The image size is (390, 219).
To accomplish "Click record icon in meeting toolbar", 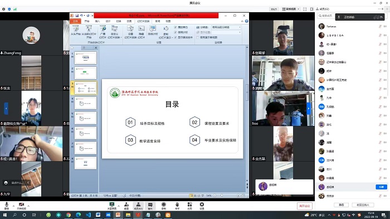I will pyautogui.click(x=164, y=206).
